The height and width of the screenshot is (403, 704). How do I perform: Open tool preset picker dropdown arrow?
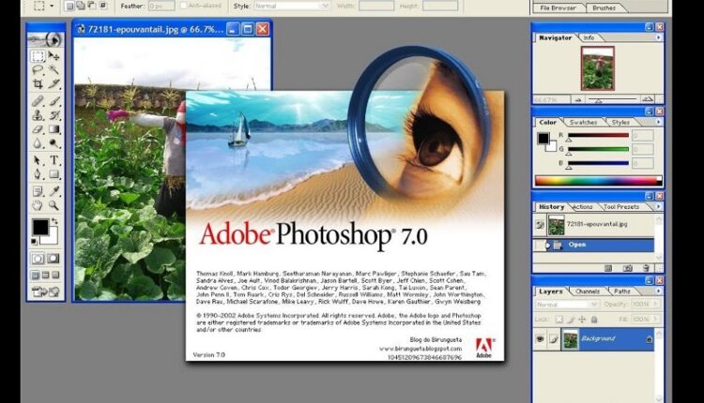click(52, 6)
